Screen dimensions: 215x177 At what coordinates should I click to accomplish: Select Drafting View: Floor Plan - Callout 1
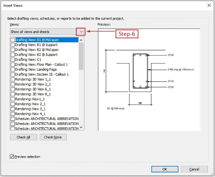tap(41, 65)
